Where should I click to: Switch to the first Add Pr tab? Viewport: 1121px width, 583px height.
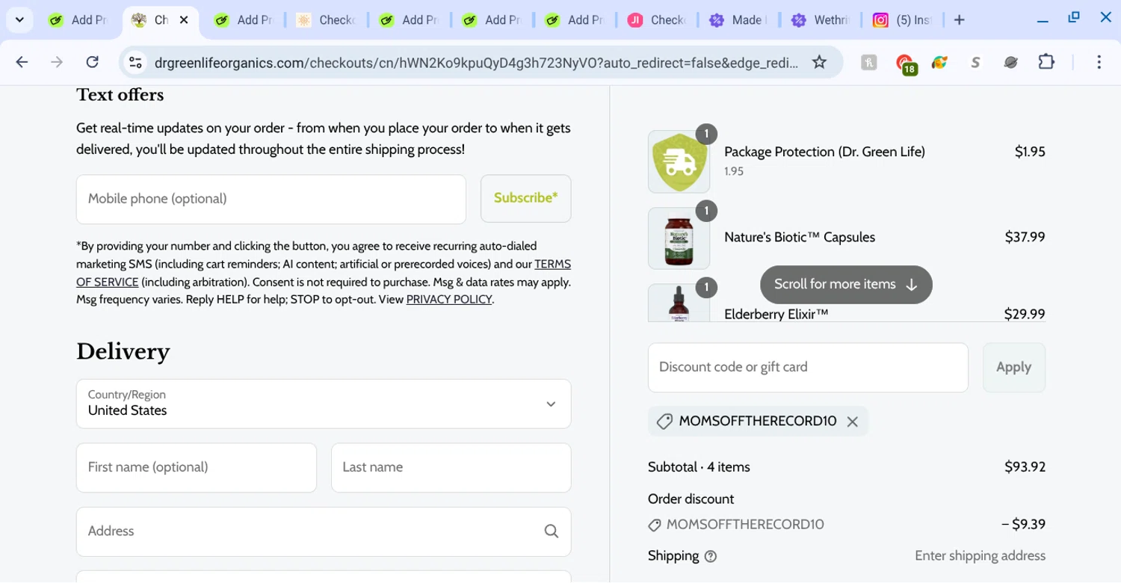78,20
